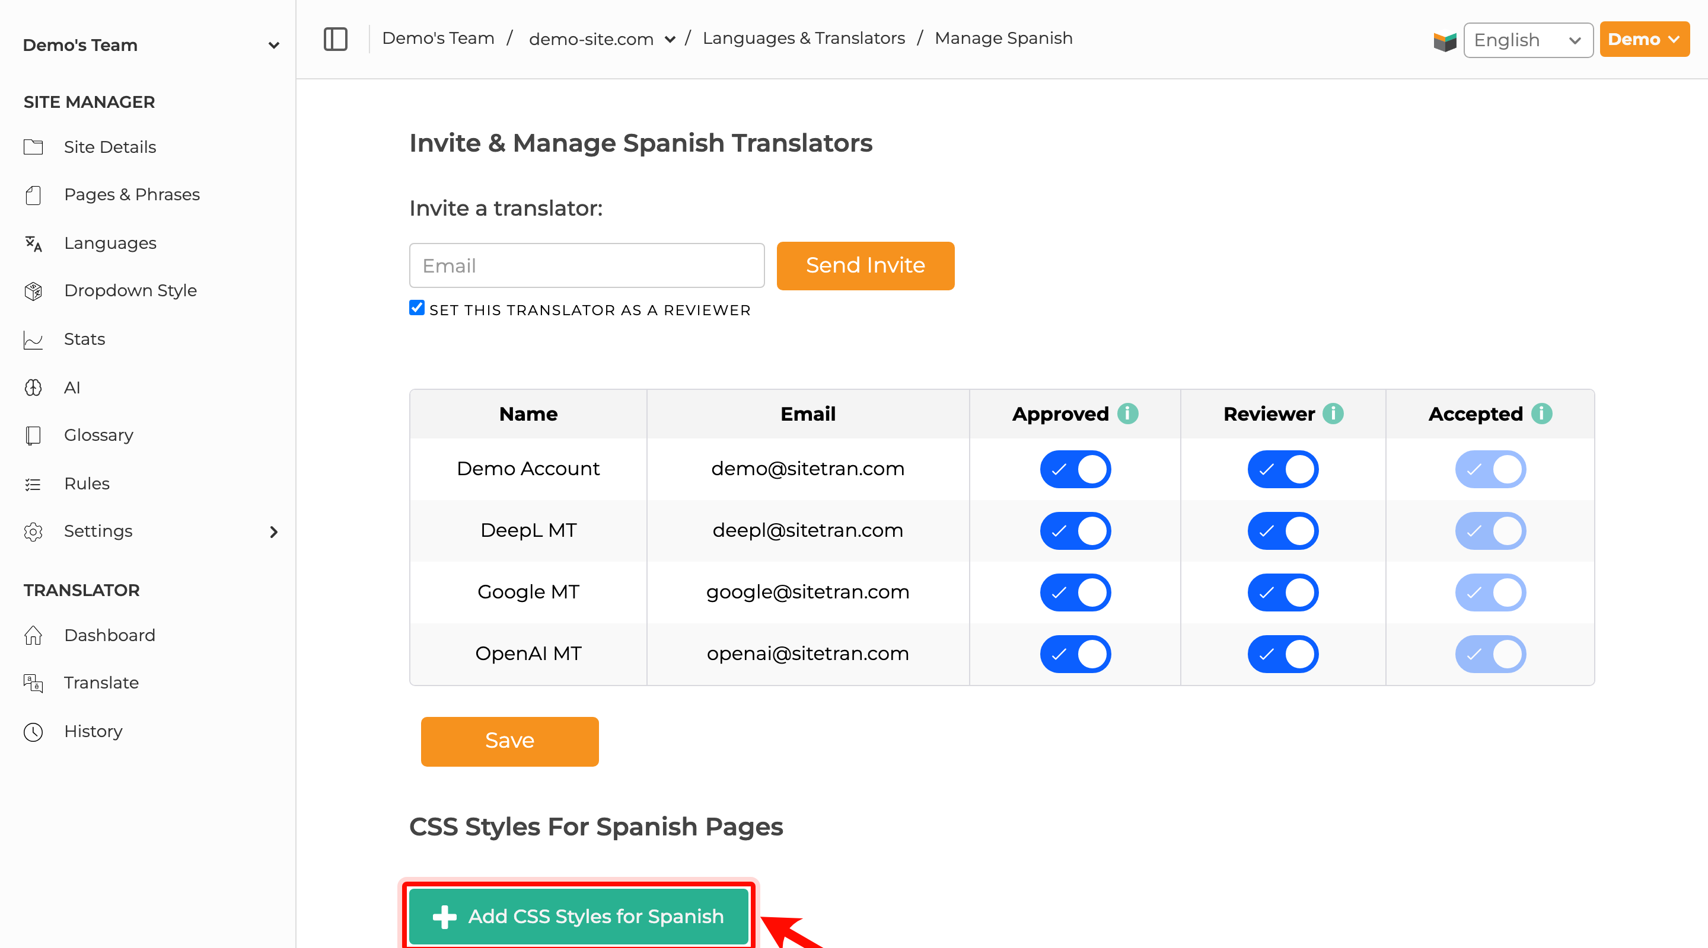Image resolution: width=1708 pixels, height=948 pixels.
Task: Click the colorful logo next to English
Action: [x=1445, y=40]
